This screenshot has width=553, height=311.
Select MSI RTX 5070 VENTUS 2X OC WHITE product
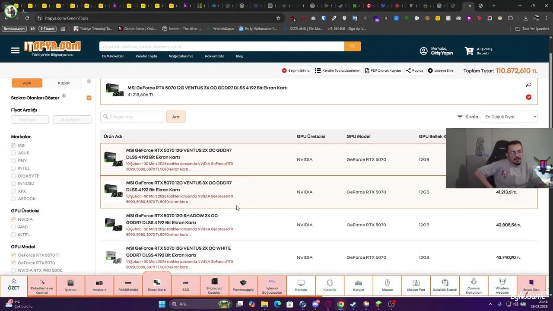pos(178,252)
